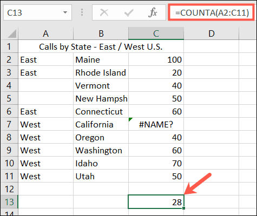Select the cell with value 20
257x216 pixels.
[156, 72]
